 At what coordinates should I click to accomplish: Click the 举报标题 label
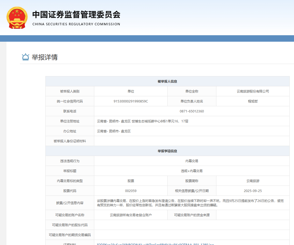pos(70,171)
